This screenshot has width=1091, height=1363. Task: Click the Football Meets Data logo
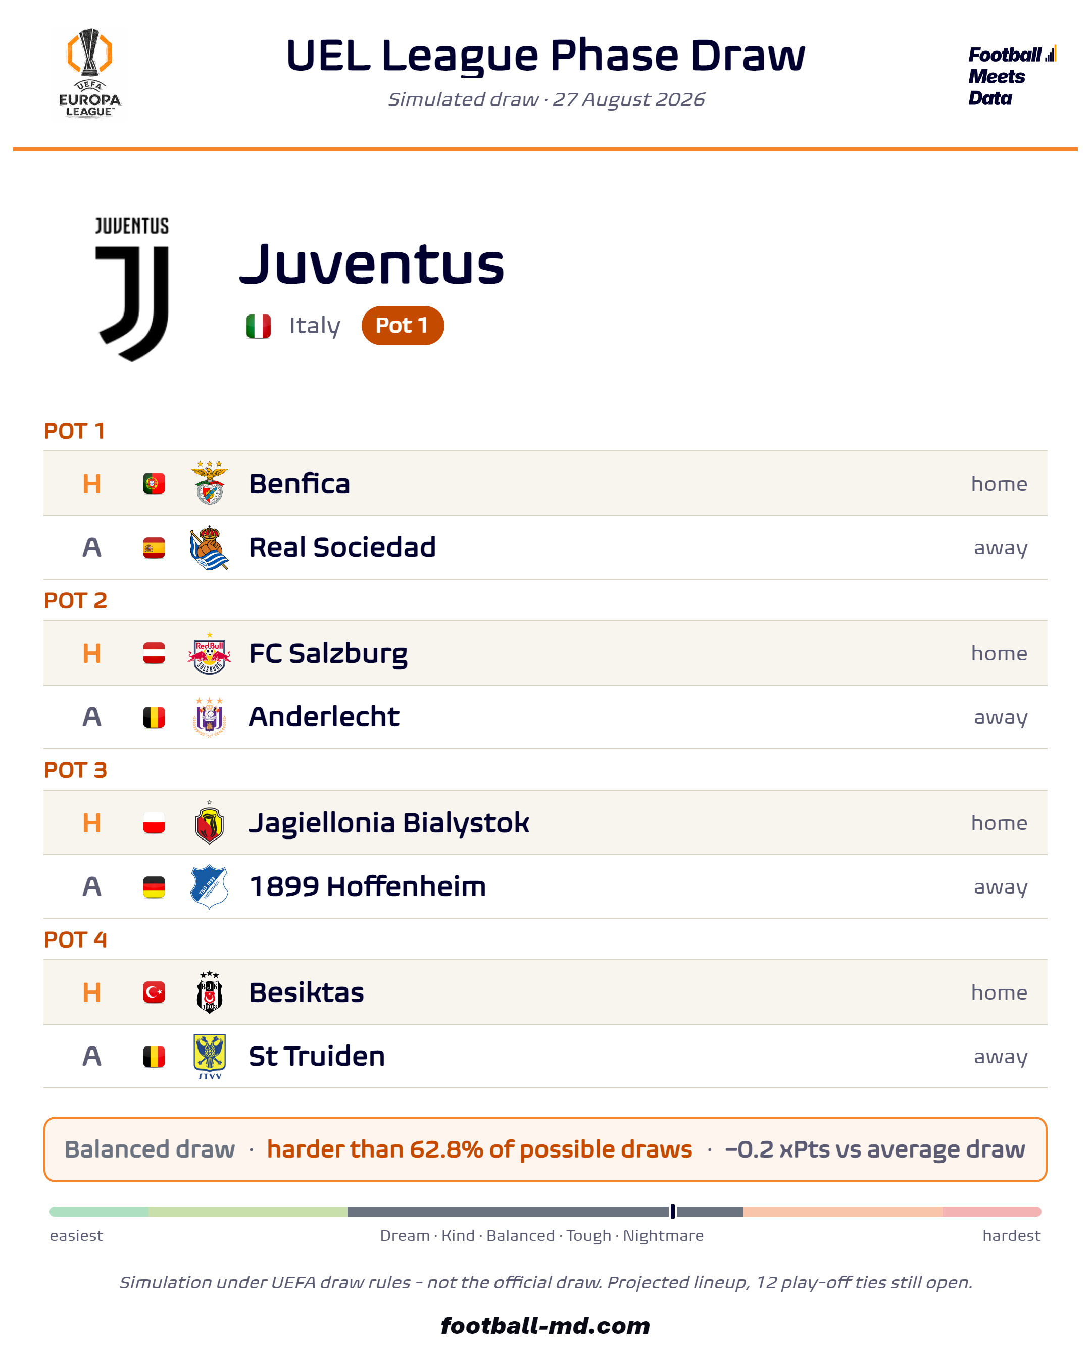pyautogui.click(x=1011, y=76)
